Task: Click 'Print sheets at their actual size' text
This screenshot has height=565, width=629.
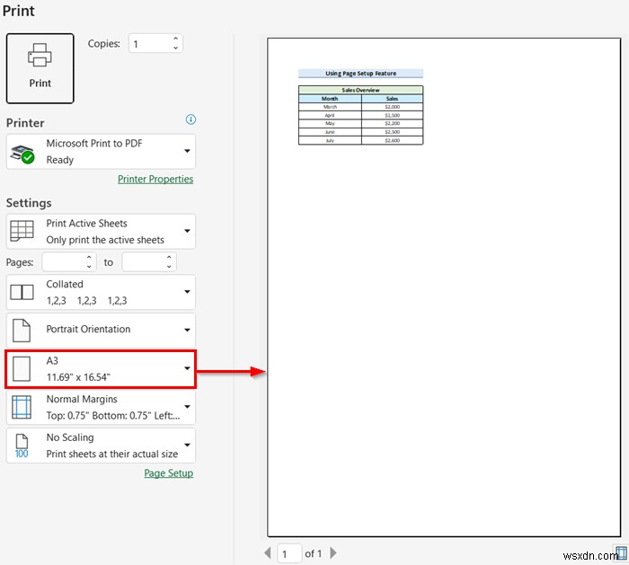Action: coord(112,454)
